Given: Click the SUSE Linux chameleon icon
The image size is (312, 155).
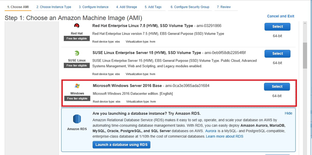Looking at the screenshot, I should (77, 53).
